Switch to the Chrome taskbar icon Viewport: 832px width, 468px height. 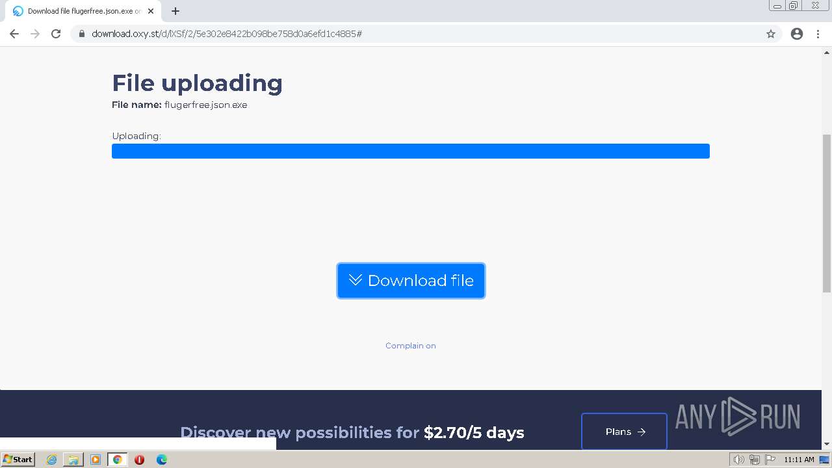[118, 460]
